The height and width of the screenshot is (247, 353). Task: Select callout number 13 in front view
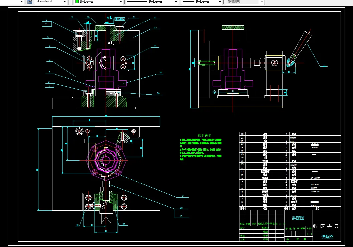155,27
